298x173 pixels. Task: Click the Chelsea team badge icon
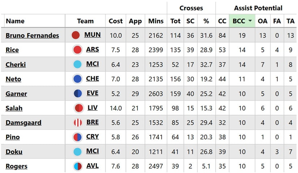point(77,79)
